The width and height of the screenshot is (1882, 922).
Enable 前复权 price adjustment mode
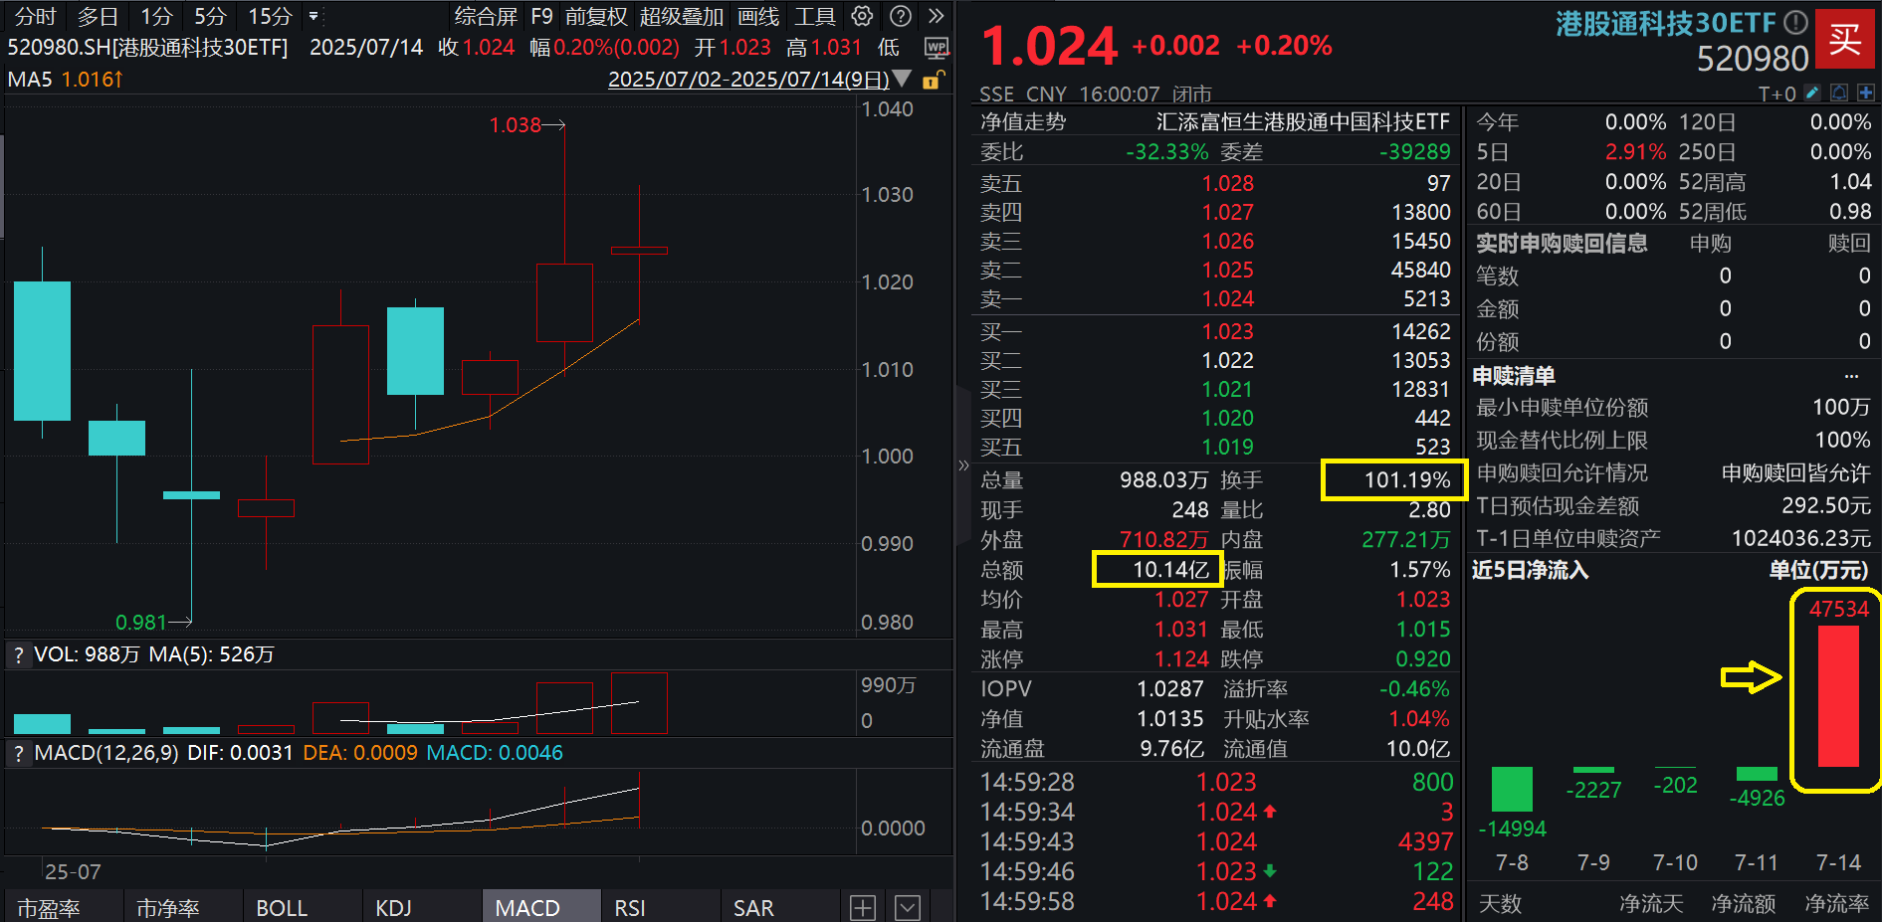coord(595,16)
